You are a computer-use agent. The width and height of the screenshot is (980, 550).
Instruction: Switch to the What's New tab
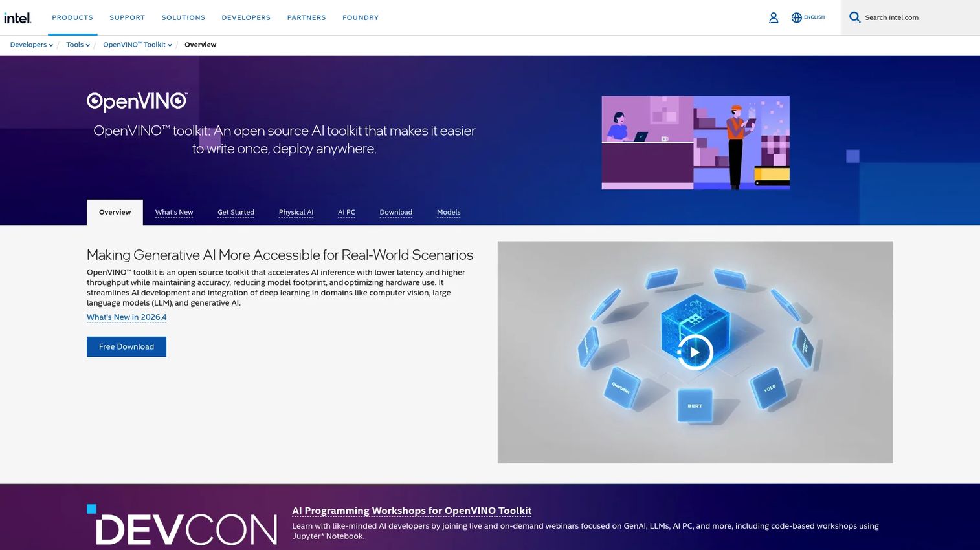pyautogui.click(x=174, y=212)
